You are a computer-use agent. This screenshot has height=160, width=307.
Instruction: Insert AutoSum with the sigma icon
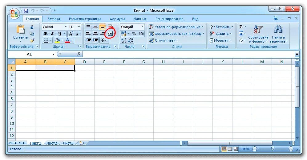[x=241, y=27]
